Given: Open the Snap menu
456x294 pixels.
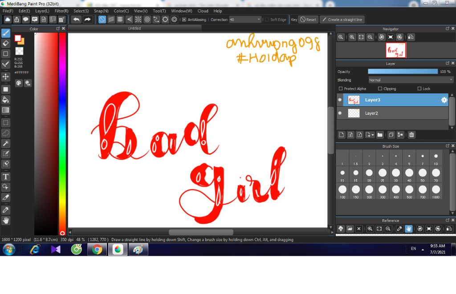Looking at the screenshot, I should (x=101, y=11).
